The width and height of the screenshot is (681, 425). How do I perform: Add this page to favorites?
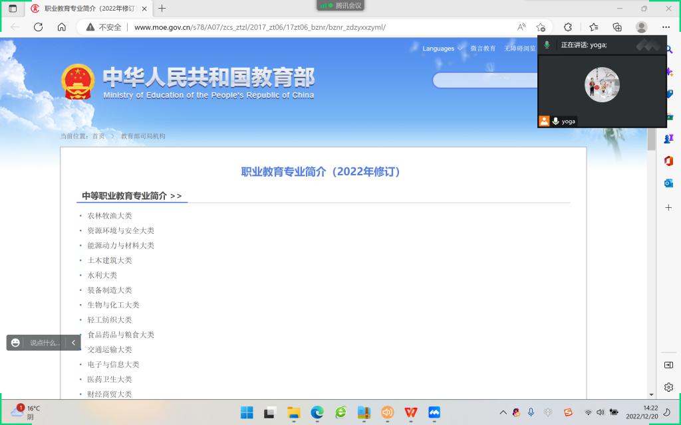pyautogui.click(x=541, y=27)
